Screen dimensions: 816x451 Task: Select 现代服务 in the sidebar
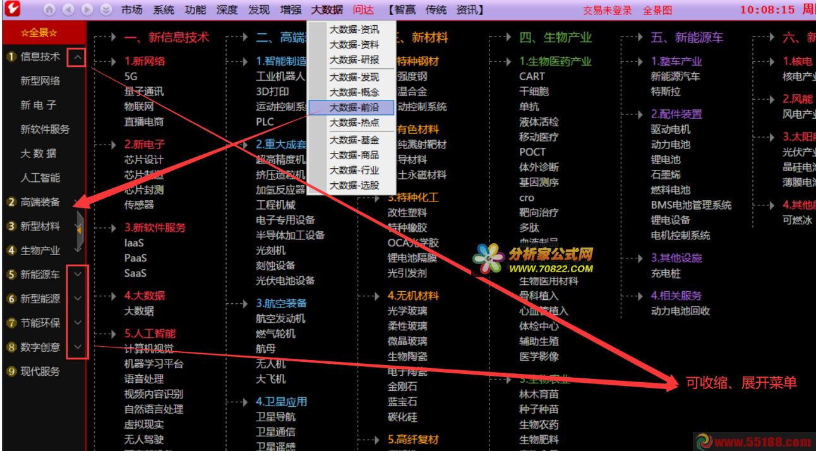40,371
